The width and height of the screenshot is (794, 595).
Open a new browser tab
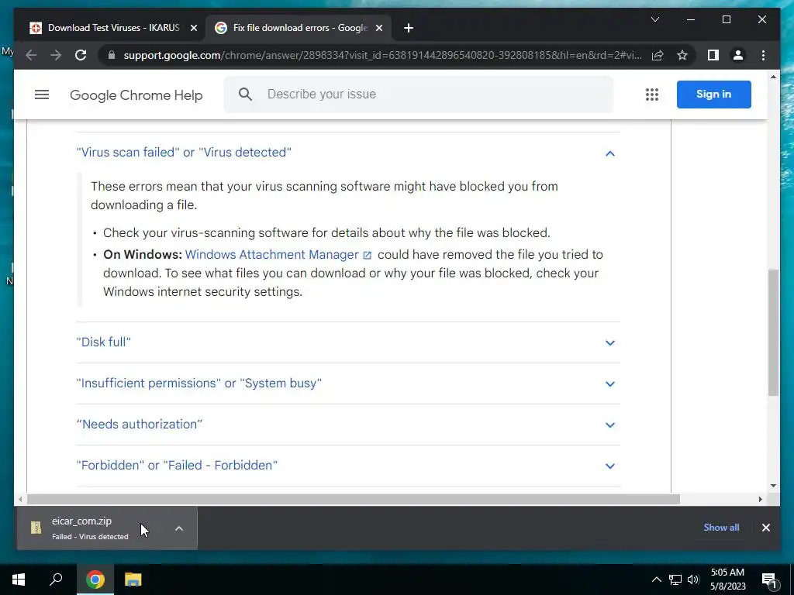click(x=408, y=28)
